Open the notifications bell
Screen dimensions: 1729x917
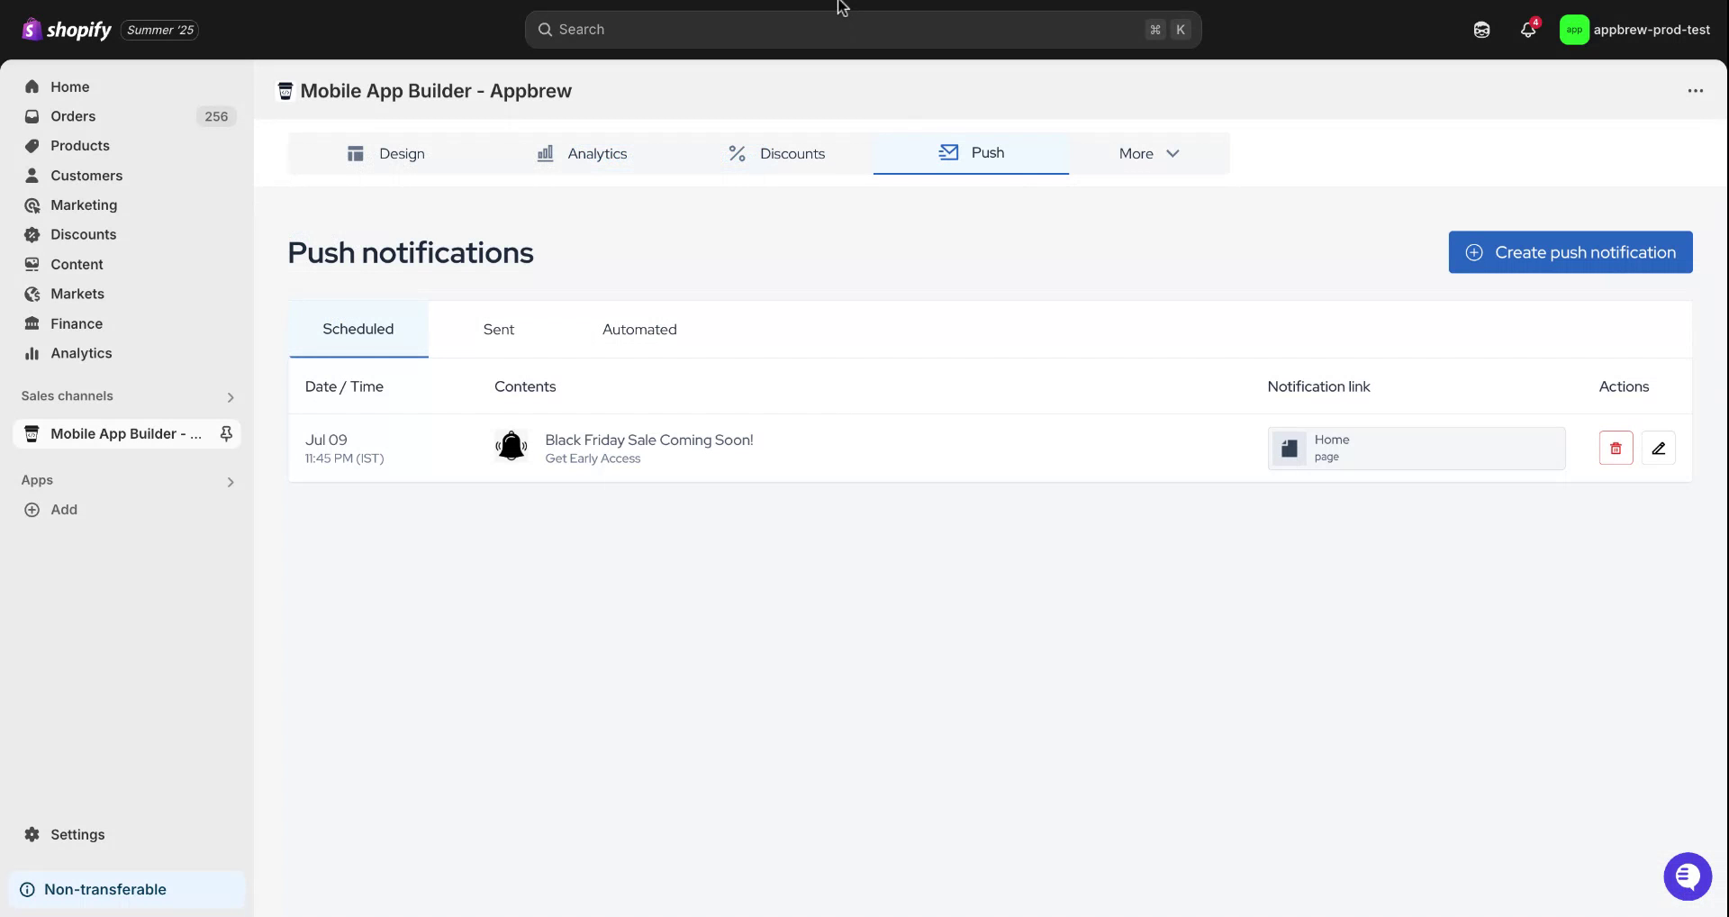(1528, 30)
